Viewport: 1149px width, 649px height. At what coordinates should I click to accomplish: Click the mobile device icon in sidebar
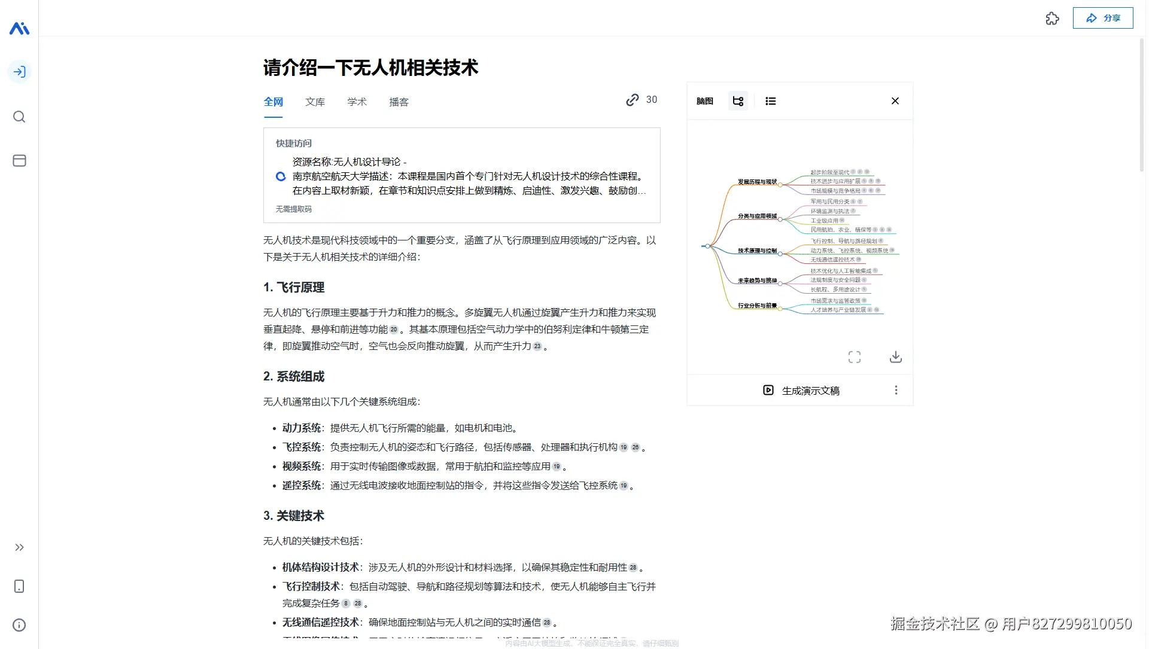pyautogui.click(x=19, y=587)
